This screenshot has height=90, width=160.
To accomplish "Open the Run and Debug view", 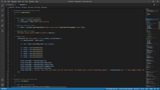I will tap(2, 20).
